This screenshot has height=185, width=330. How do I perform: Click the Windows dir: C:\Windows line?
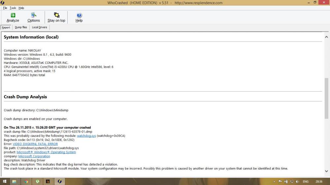click(22, 59)
